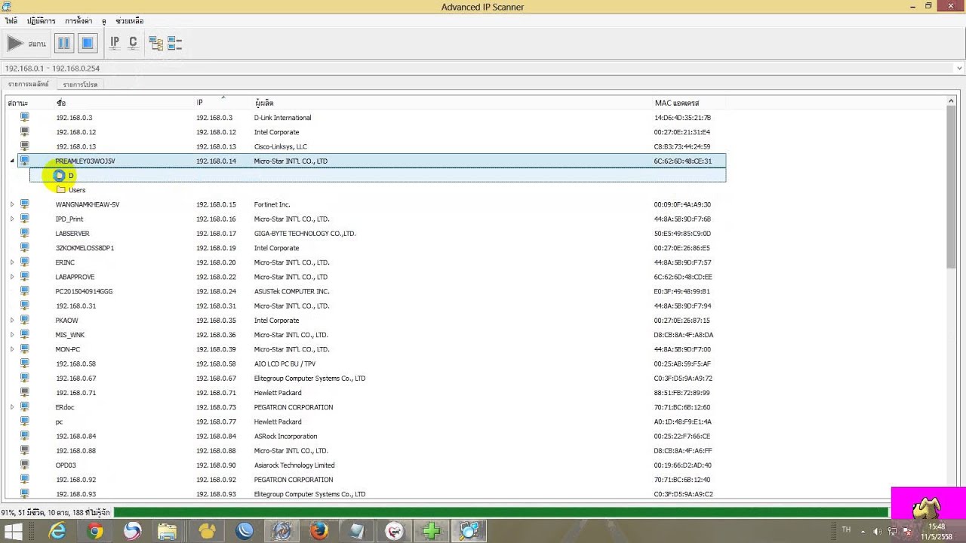Click the Users shared folder icon
Image resolution: width=966 pixels, height=543 pixels.
[x=61, y=190]
